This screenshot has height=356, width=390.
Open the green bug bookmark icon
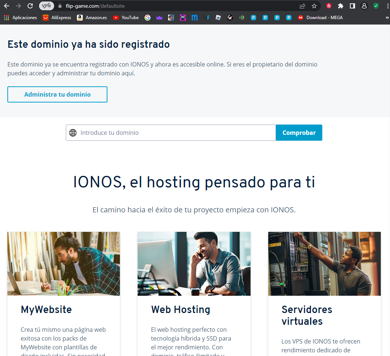pos(242,18)
